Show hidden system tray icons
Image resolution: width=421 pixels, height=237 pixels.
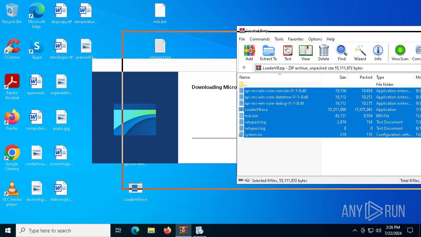coord(355,230)
